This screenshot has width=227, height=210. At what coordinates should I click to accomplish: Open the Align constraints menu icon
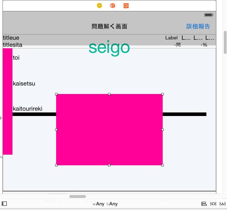204,204
